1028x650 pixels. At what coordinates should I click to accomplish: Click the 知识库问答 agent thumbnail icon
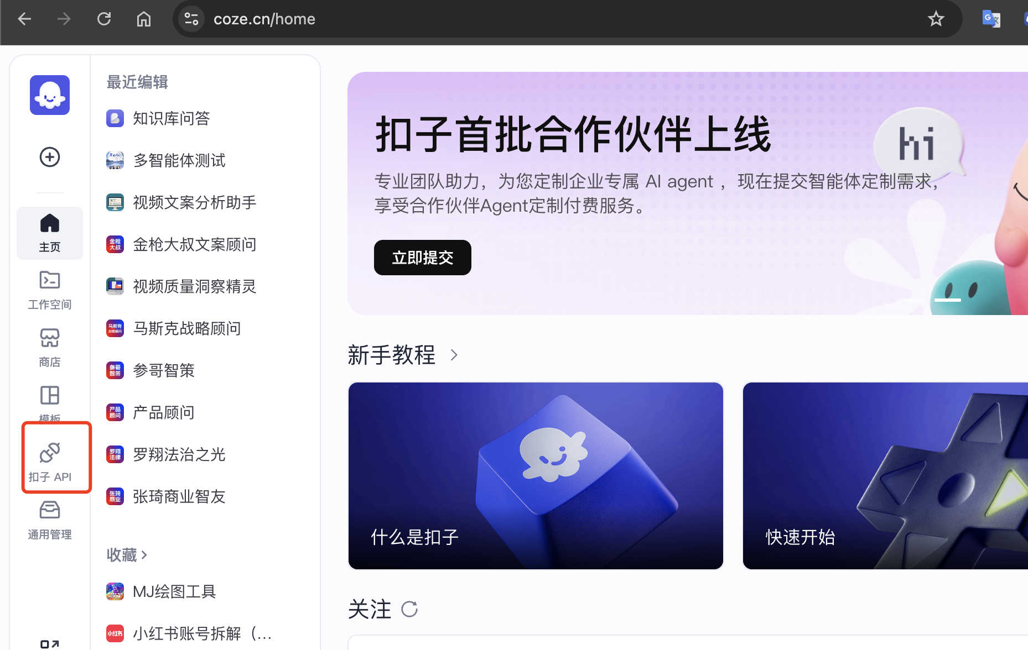(x=115, y=118)
